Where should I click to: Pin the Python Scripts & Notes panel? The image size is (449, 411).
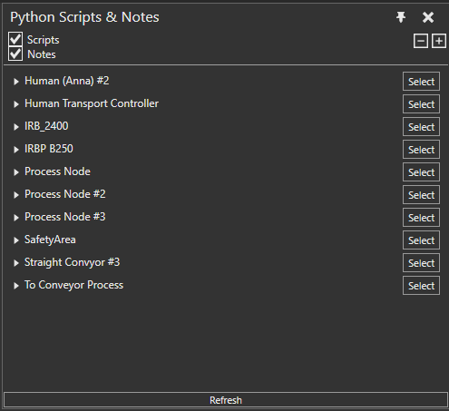(x=401, y=17)
